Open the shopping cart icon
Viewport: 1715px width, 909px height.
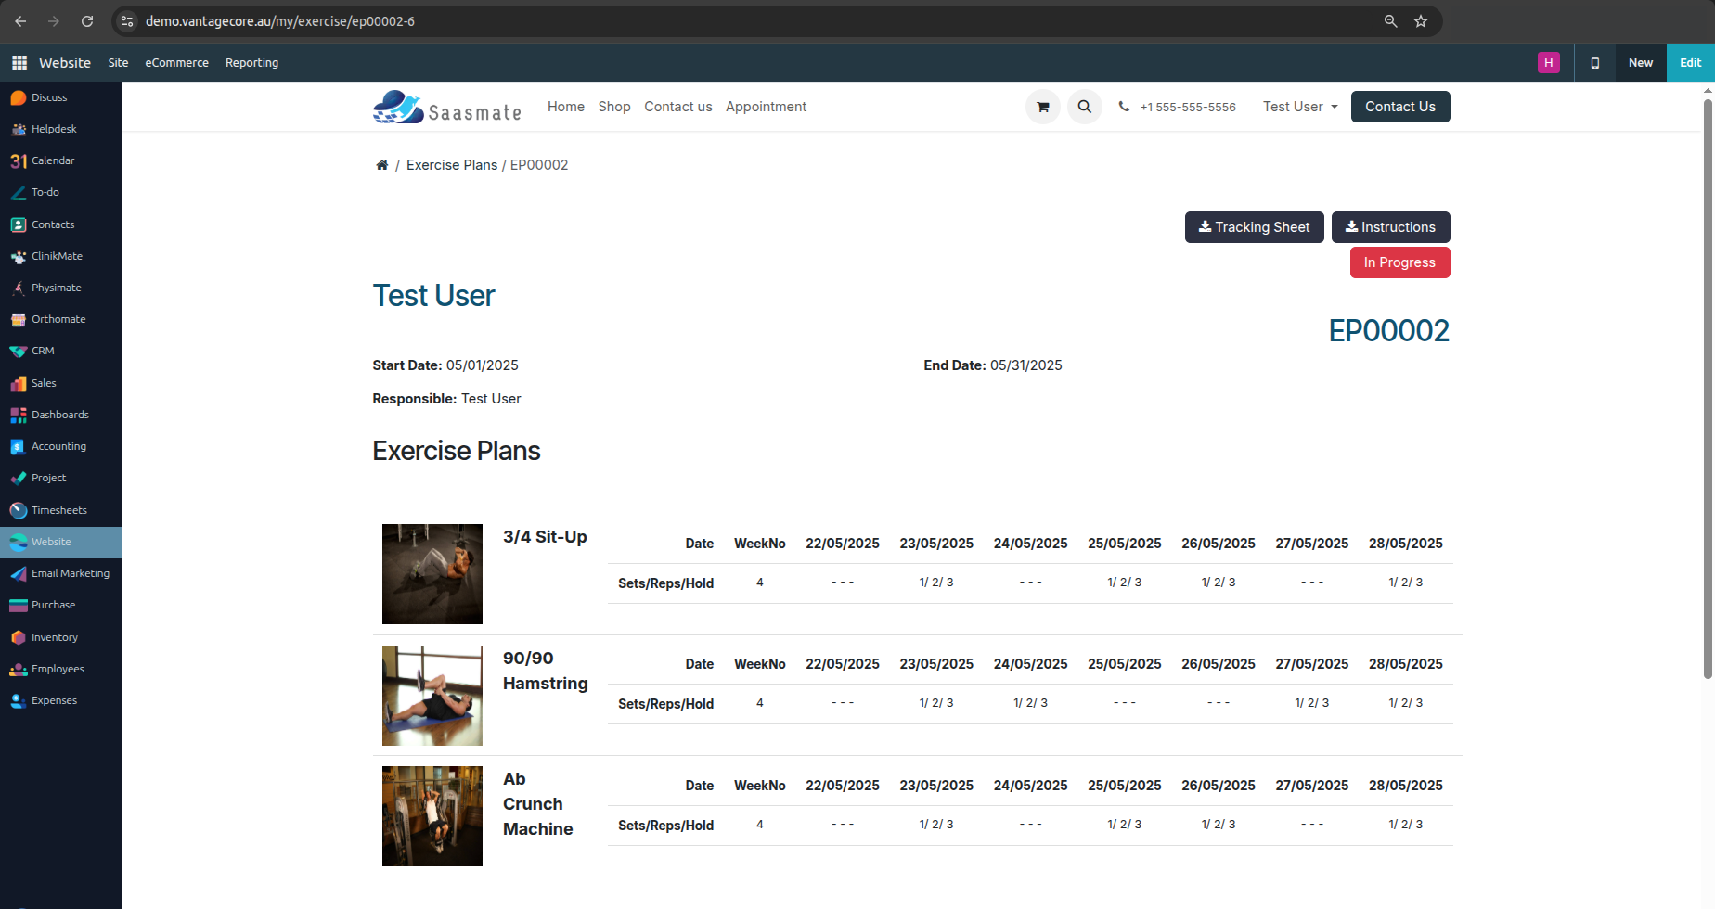(1042, 107)
